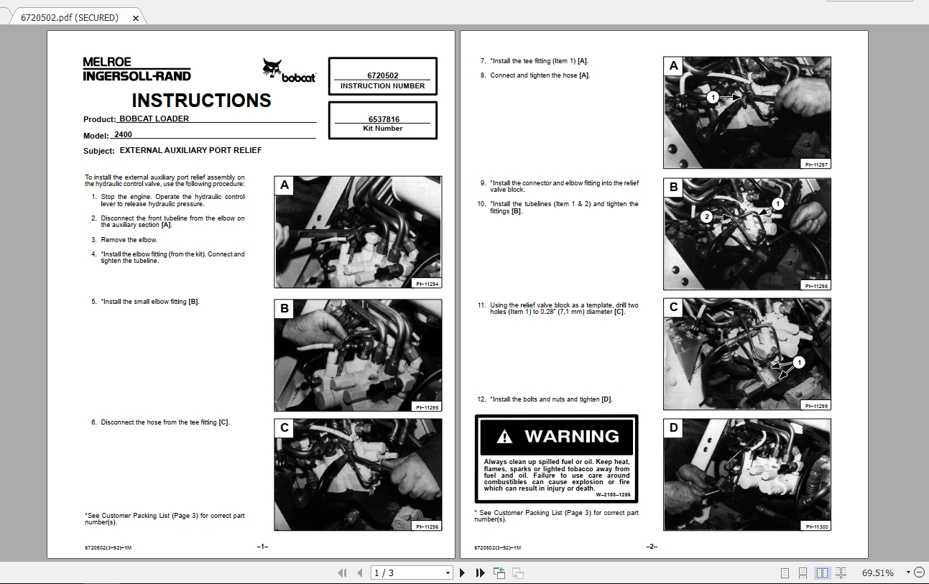The image size is (929, 584).
Task: Enable two-page facing view layout
Action: coord(822,573)
